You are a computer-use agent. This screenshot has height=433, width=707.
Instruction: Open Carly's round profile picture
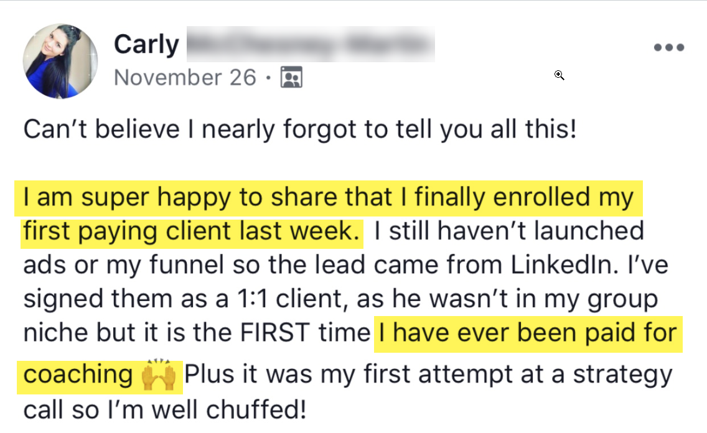[60, 62]
